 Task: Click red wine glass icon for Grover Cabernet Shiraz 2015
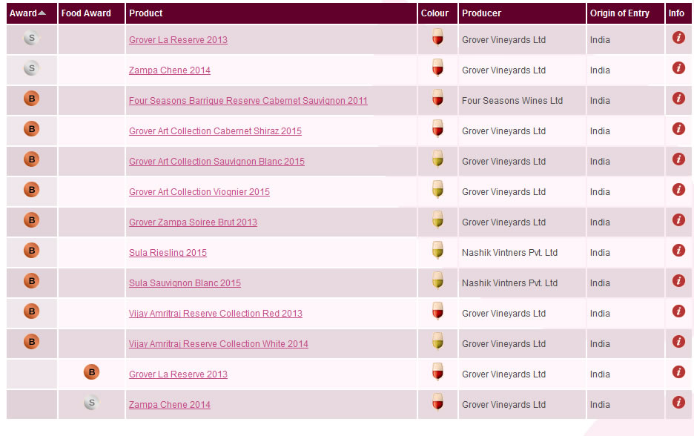[x=437, y=129]
